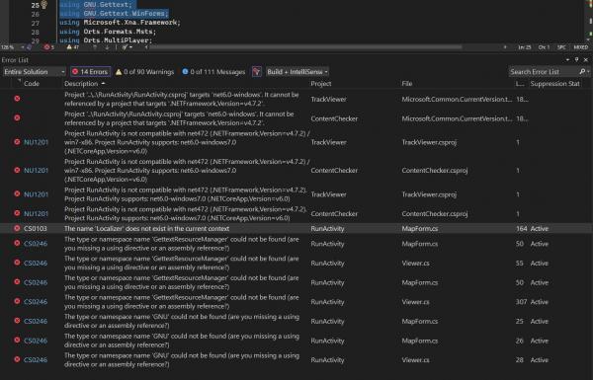Click the TrackViewer.csproj file cell of the win7-x86 error
593x380 pixels.
pyautogui.click(x=429, y=142)
